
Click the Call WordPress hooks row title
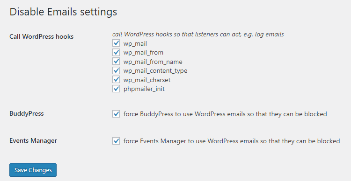pyautogui.click(x=41, y=36)
